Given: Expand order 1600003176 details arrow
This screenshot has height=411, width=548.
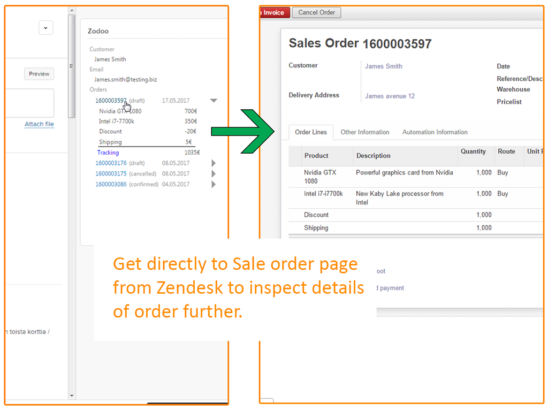Looking at the screenshot, I should (214, 163).
